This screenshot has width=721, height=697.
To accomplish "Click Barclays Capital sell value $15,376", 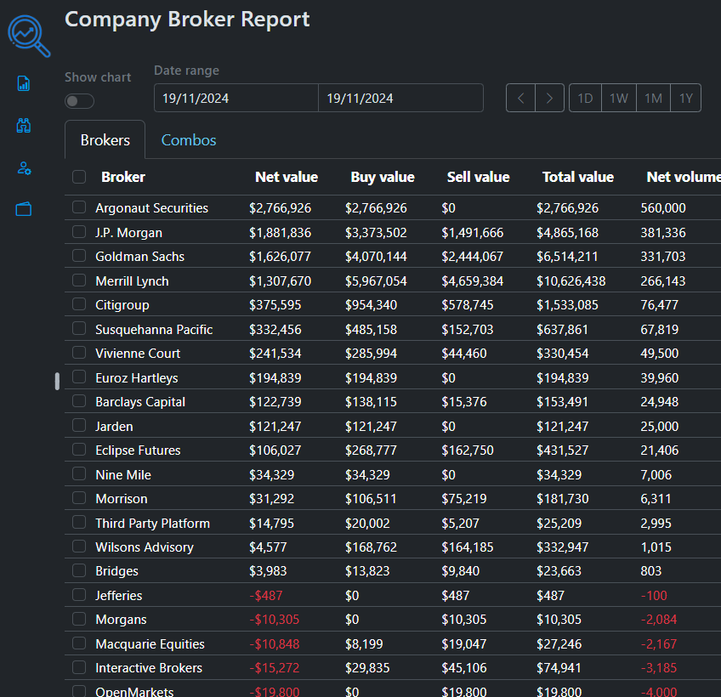I will click(464, 401).
